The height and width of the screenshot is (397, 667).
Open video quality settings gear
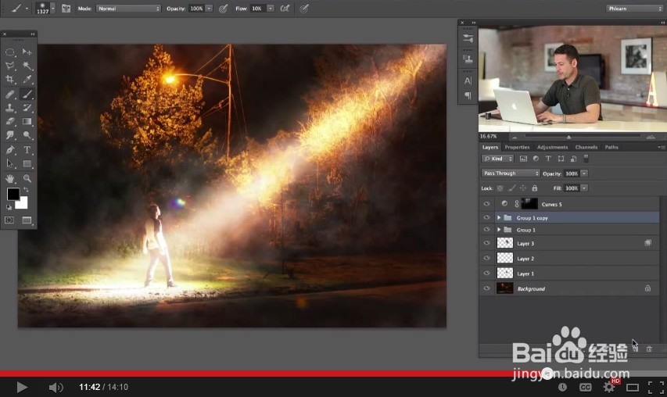click(x=608, y=387)
